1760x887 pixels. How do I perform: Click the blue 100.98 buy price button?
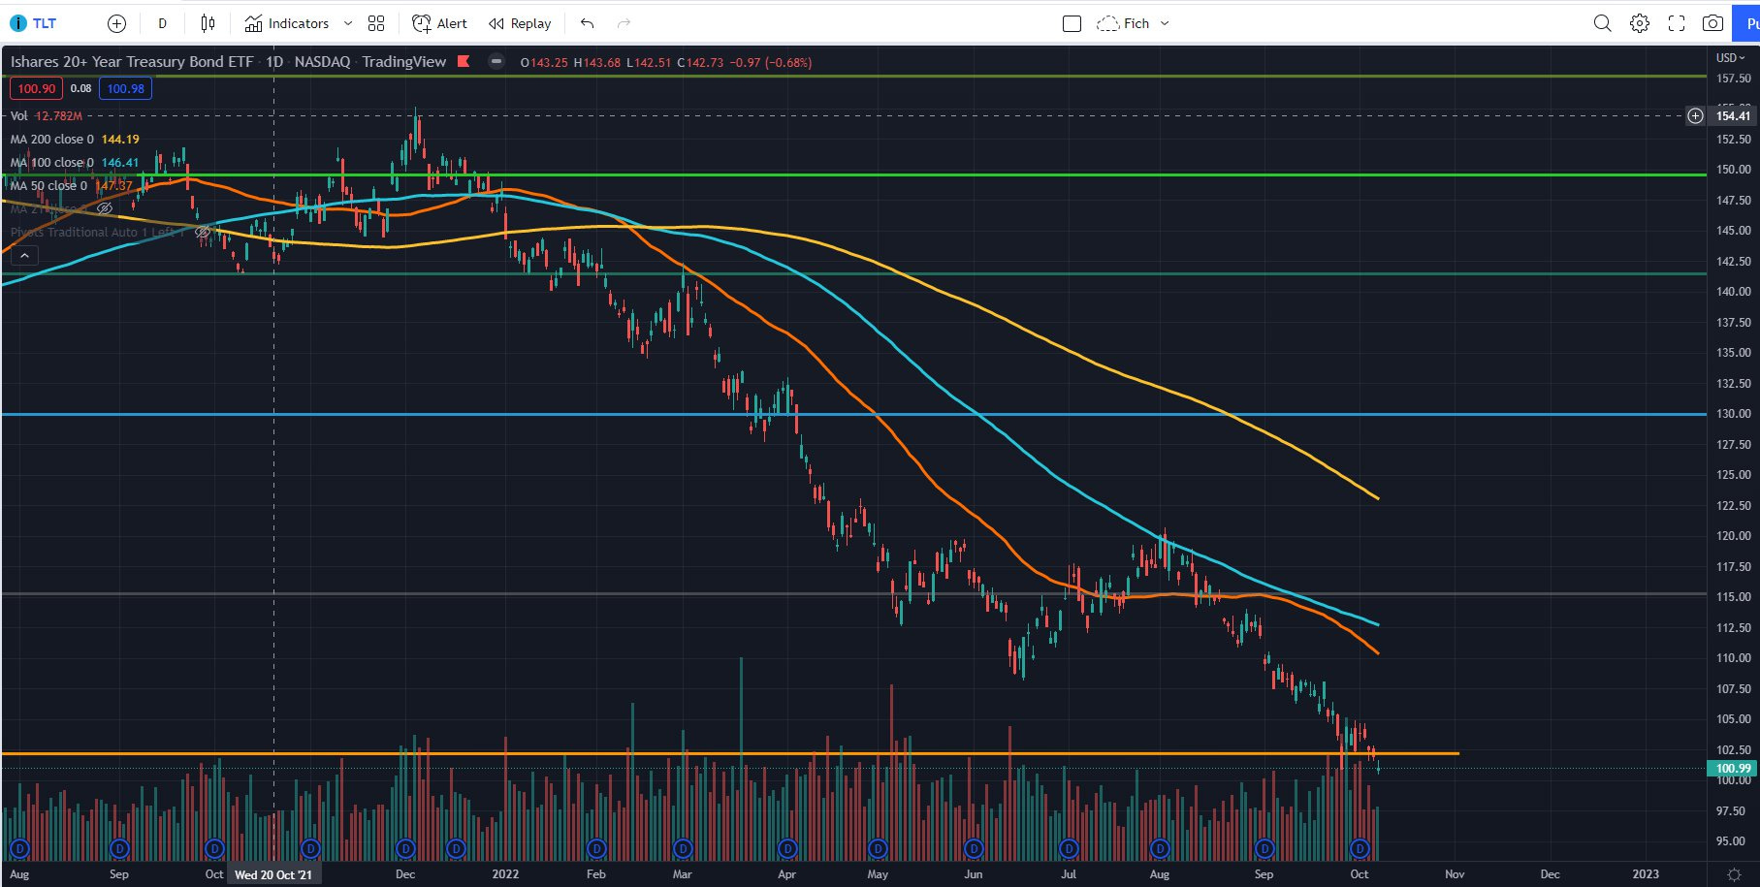point(125,88)
